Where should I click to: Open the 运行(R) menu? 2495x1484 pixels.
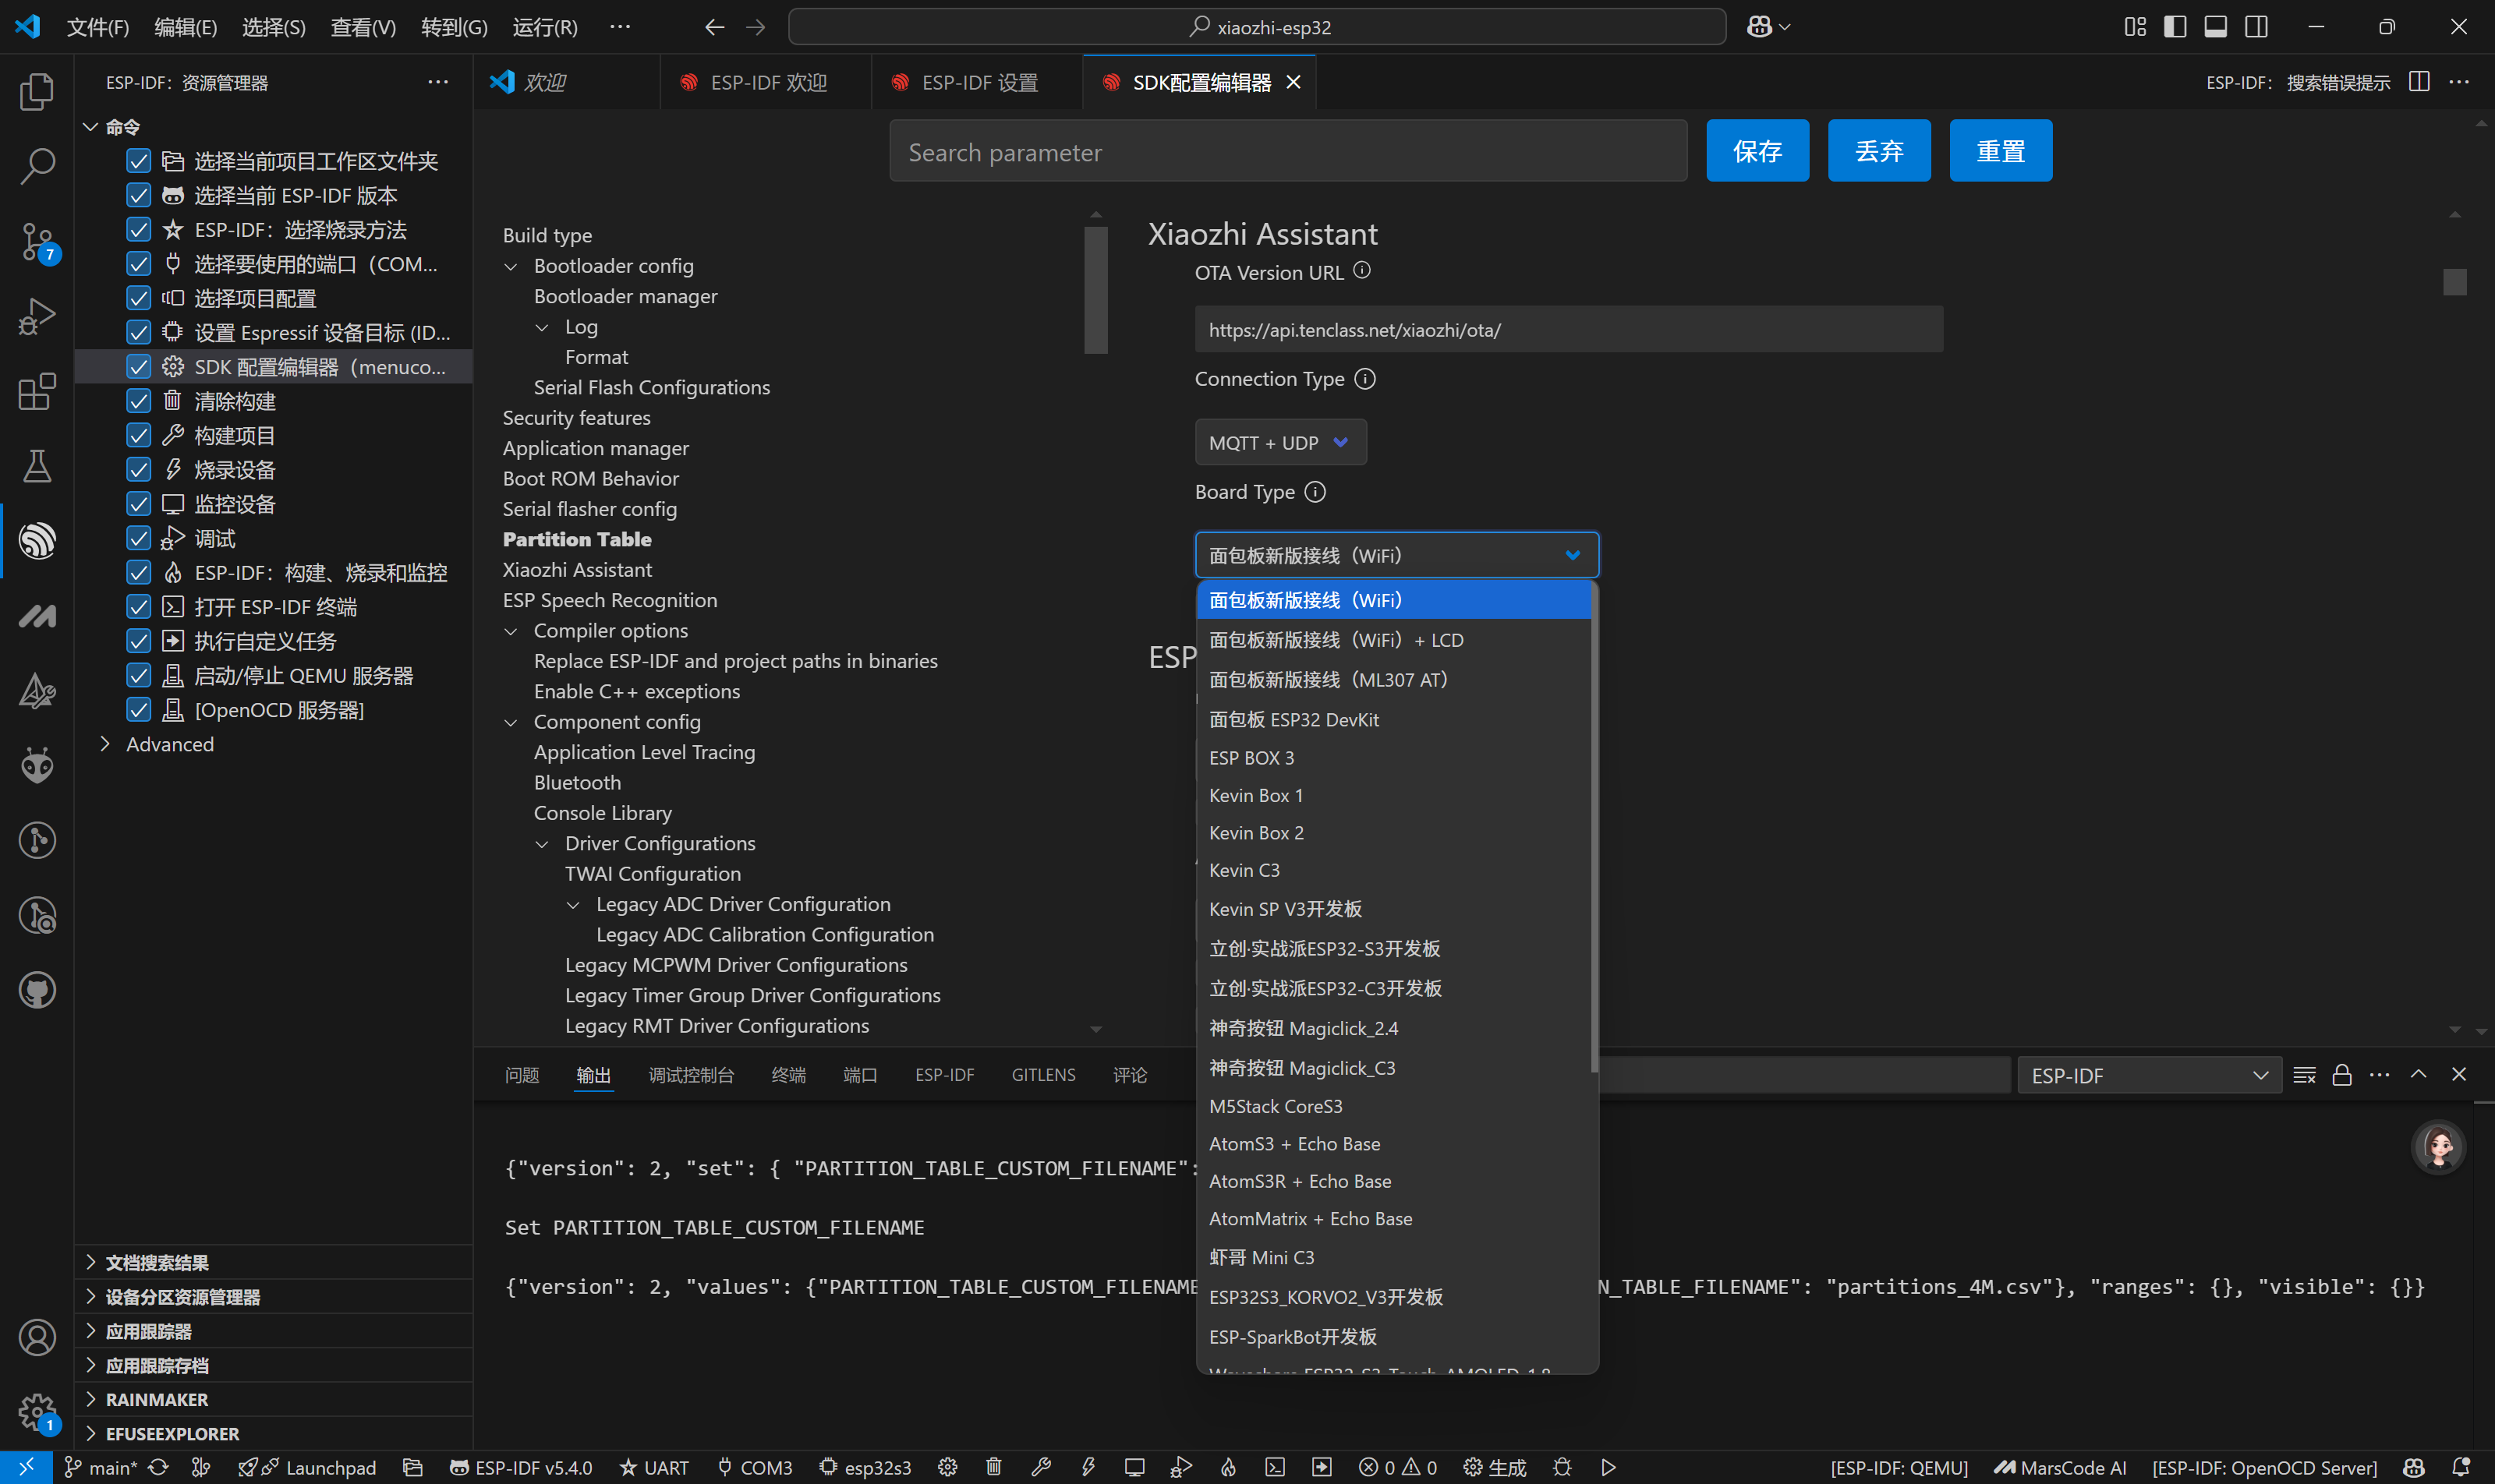point(545,27)
